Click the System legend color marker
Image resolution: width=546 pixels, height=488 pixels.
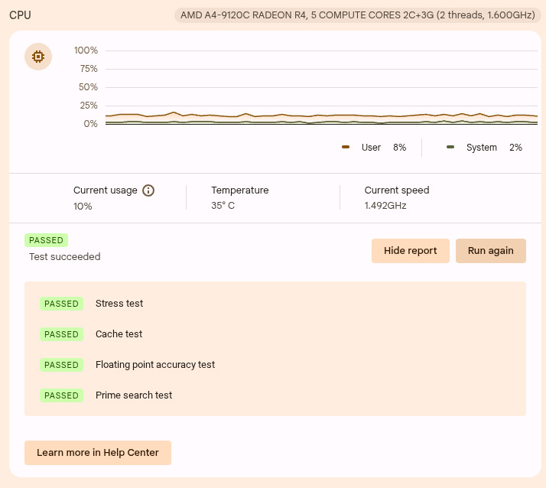tap(450, 147)
